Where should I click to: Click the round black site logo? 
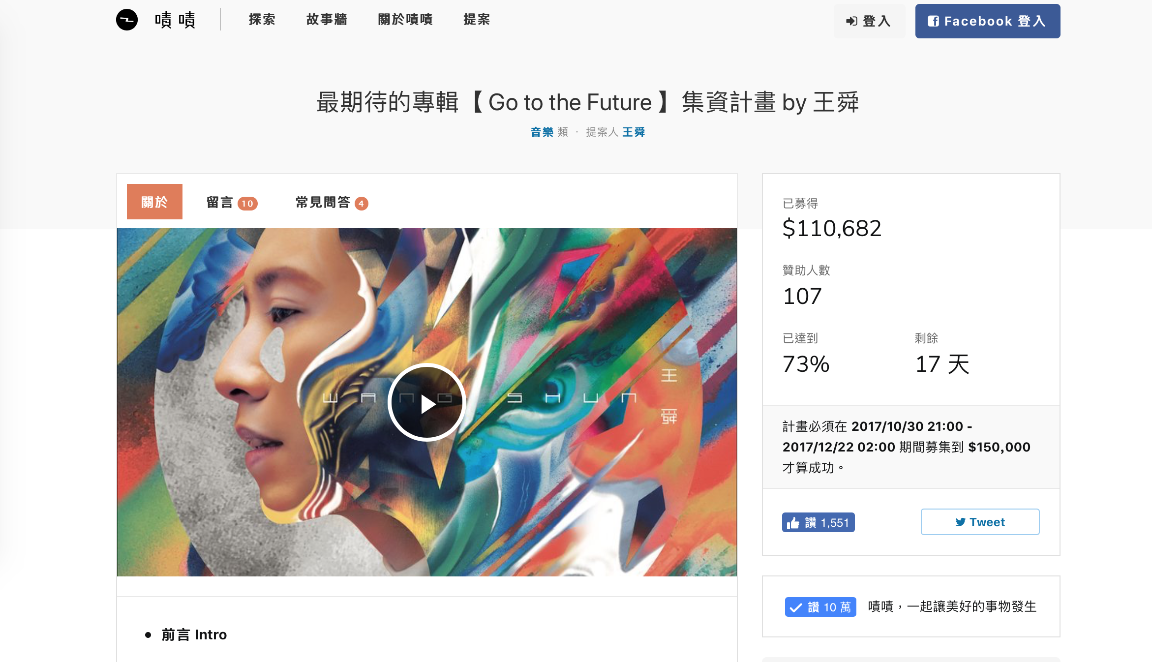[127, 20]
